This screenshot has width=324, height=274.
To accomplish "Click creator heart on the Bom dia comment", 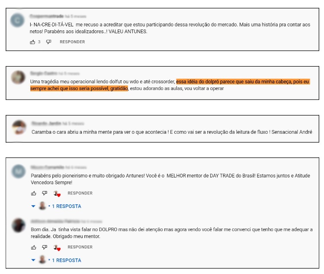I will [x=57, y=248].
